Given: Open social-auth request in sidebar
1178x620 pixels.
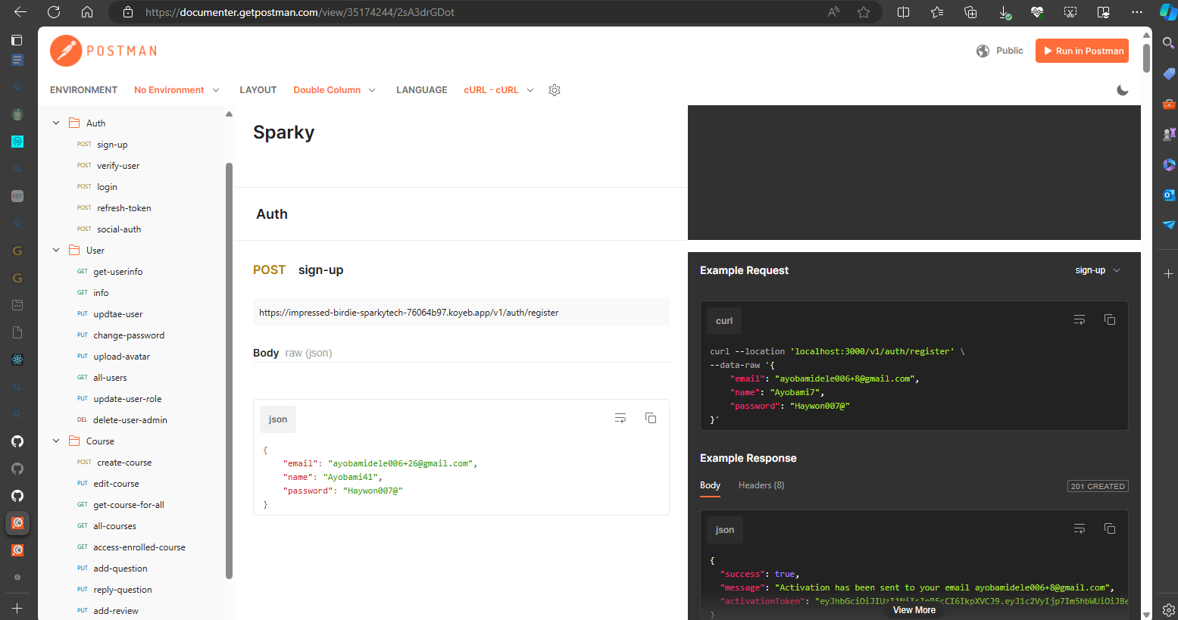Looking at the screenshot, I should click(119, 229).
